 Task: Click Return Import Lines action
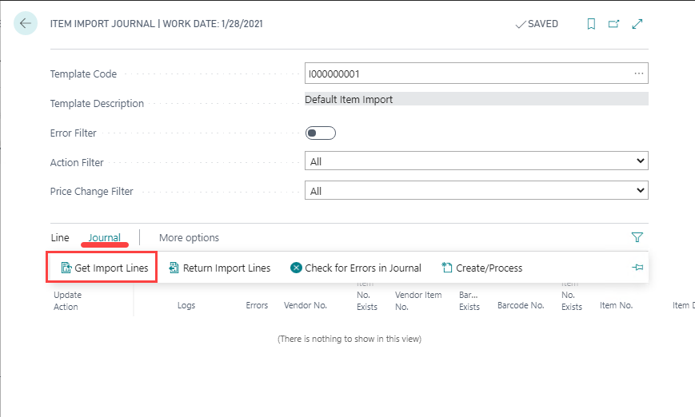219,268
